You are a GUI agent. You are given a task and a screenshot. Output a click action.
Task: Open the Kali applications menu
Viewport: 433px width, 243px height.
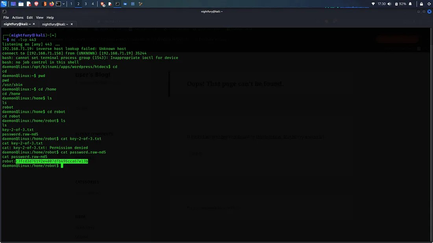point(4,4)
